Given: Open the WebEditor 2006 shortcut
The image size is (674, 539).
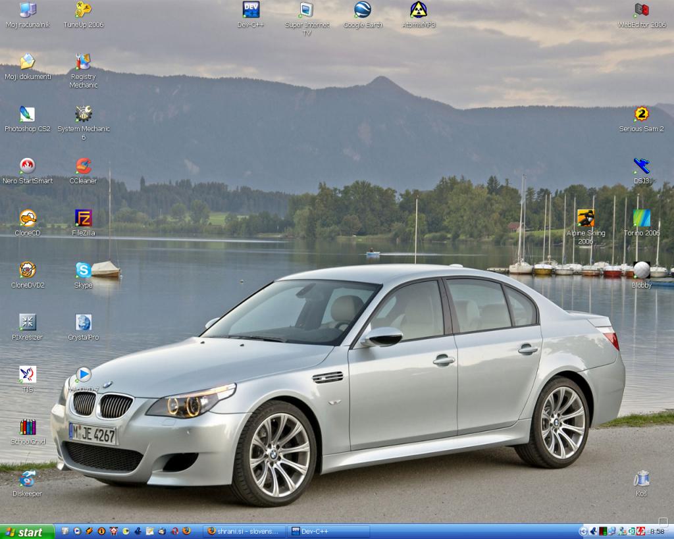Looking at the screenshot, I should [641, 15].
